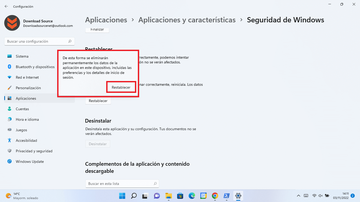Open Juegos settings
The width and height of the screenshot is (360, 202).
[40, 130]
